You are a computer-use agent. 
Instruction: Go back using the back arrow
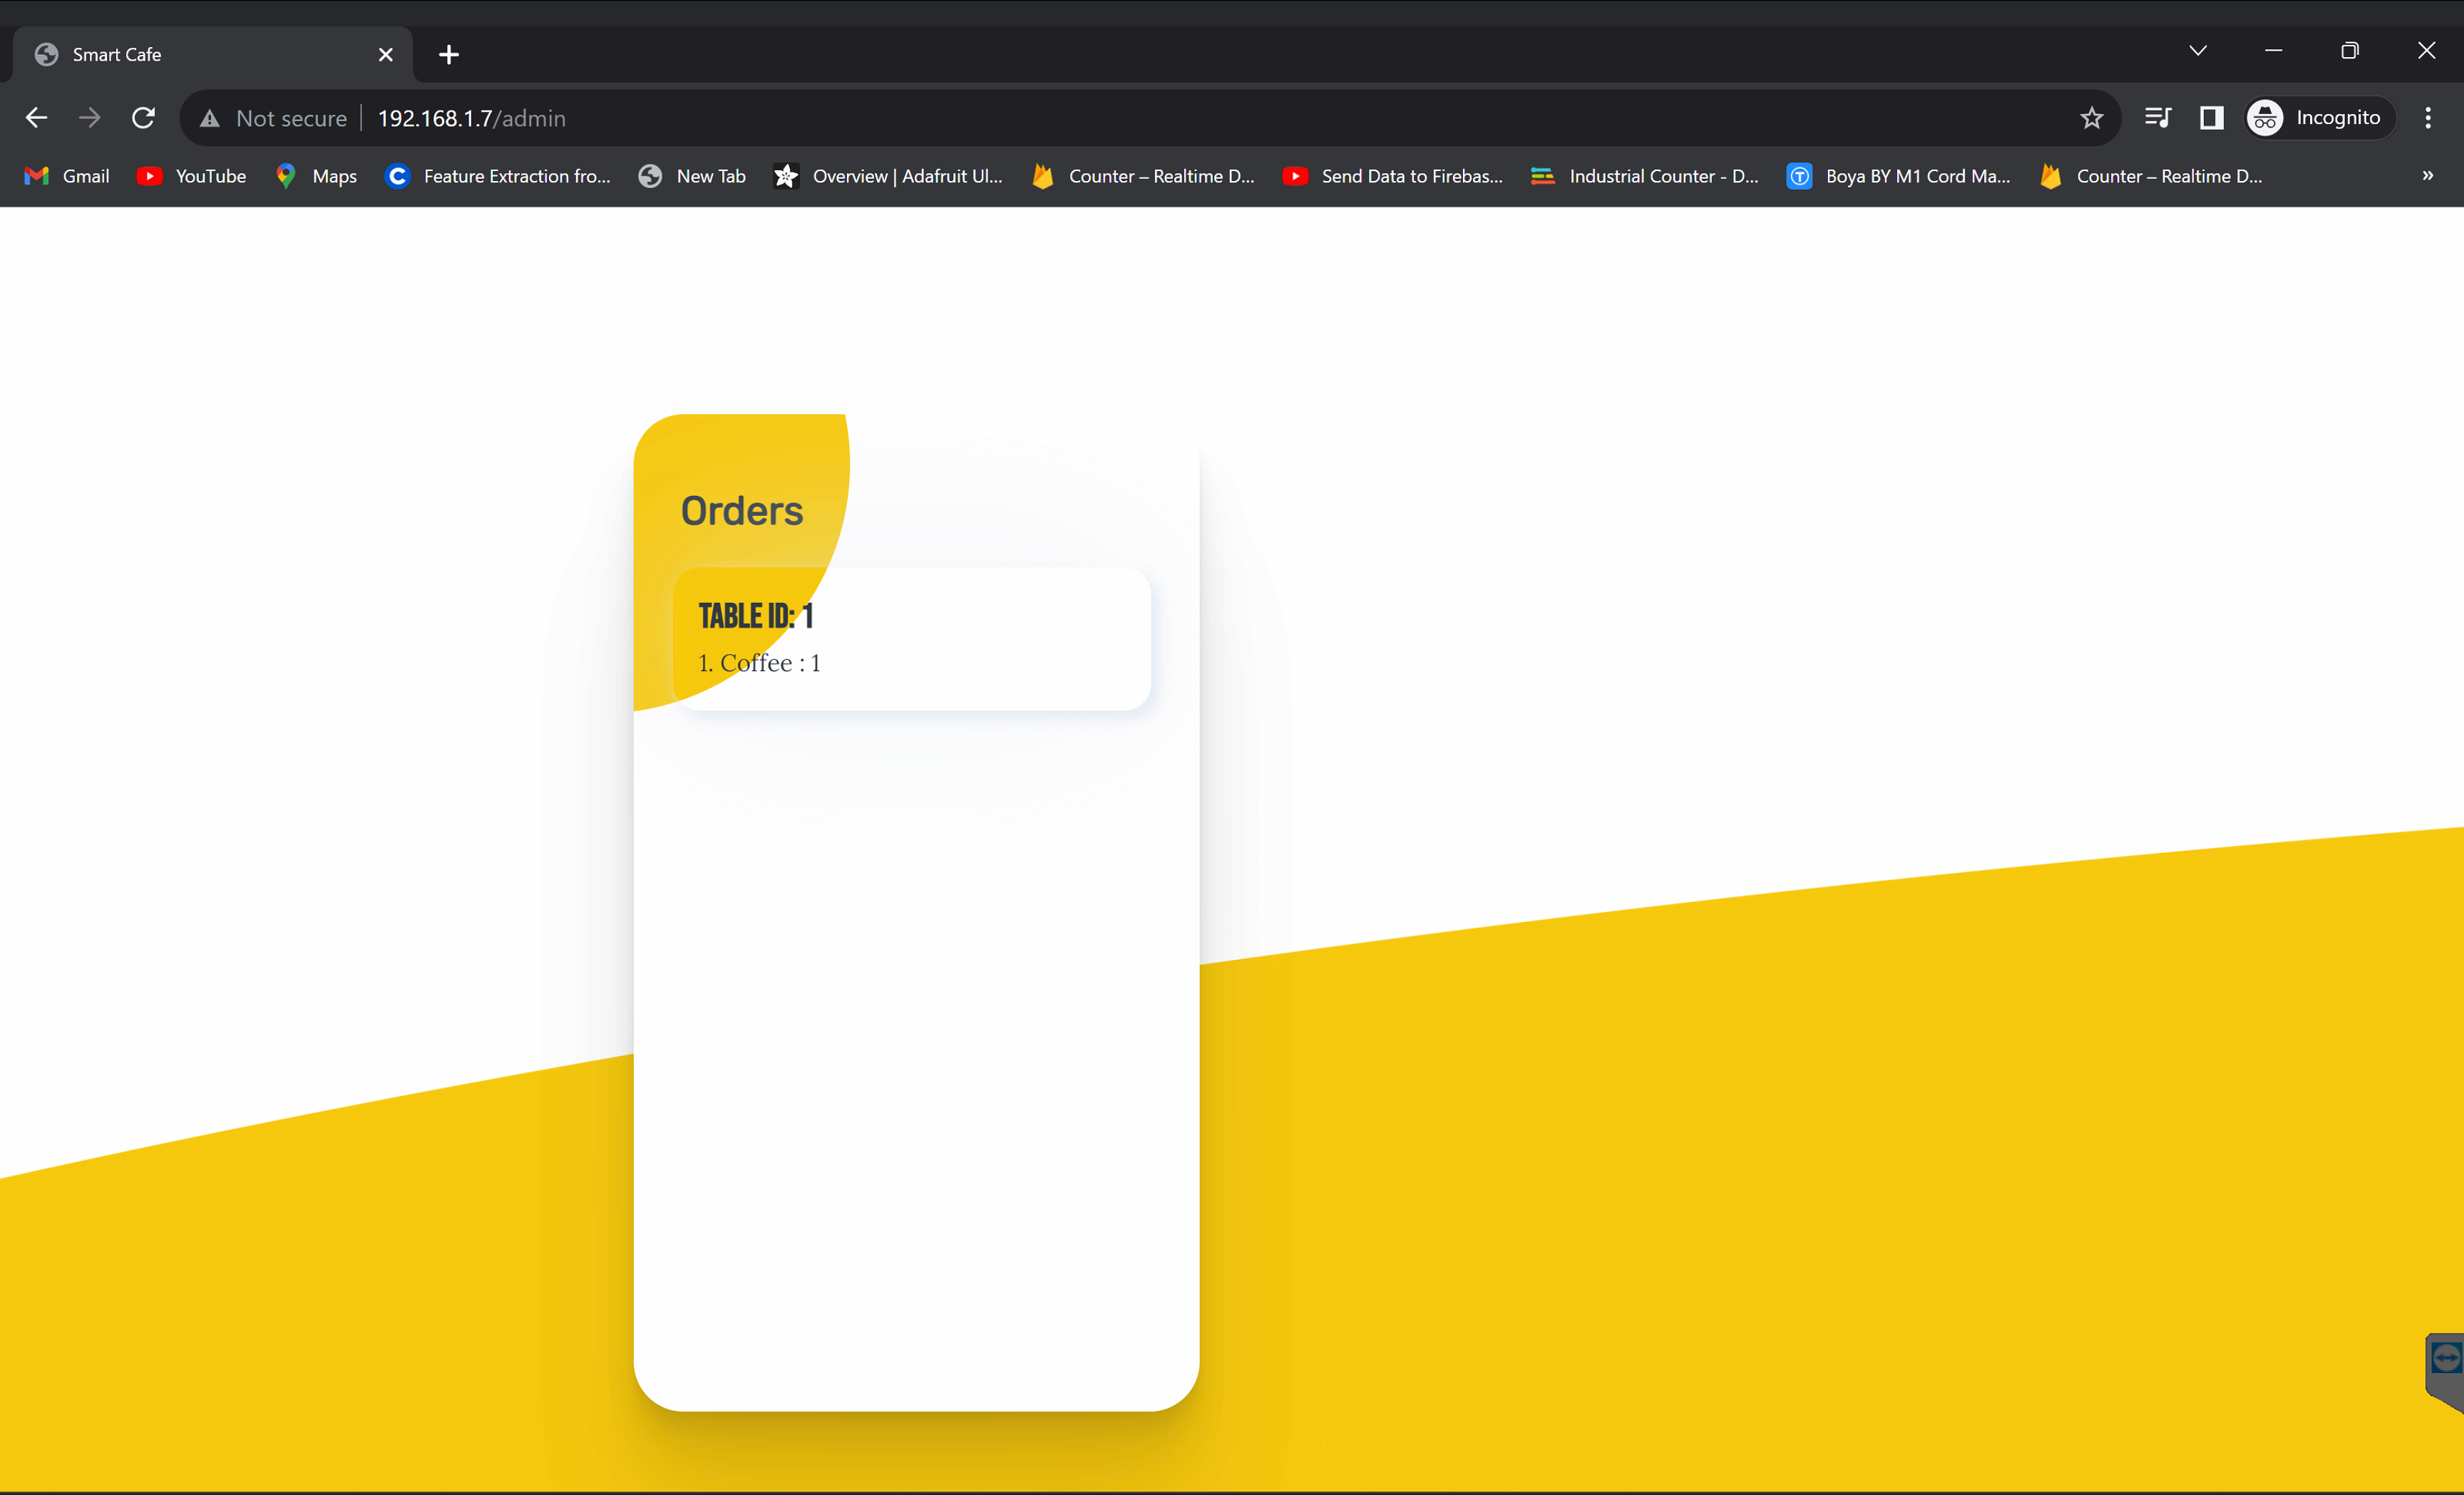37,118
